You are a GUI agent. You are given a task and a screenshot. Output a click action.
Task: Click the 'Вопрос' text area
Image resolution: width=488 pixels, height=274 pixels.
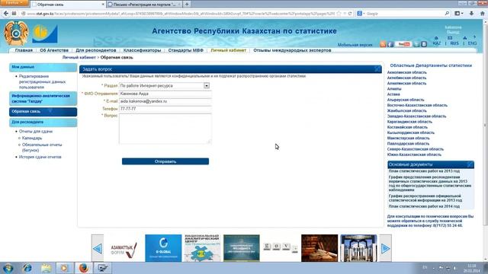pyautogui.click(x=165, y=129)
